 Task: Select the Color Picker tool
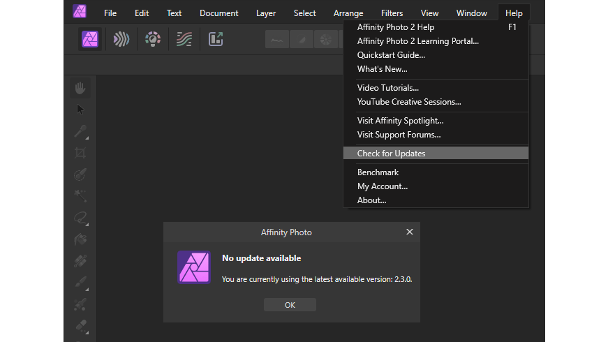(x=80, y=131)
